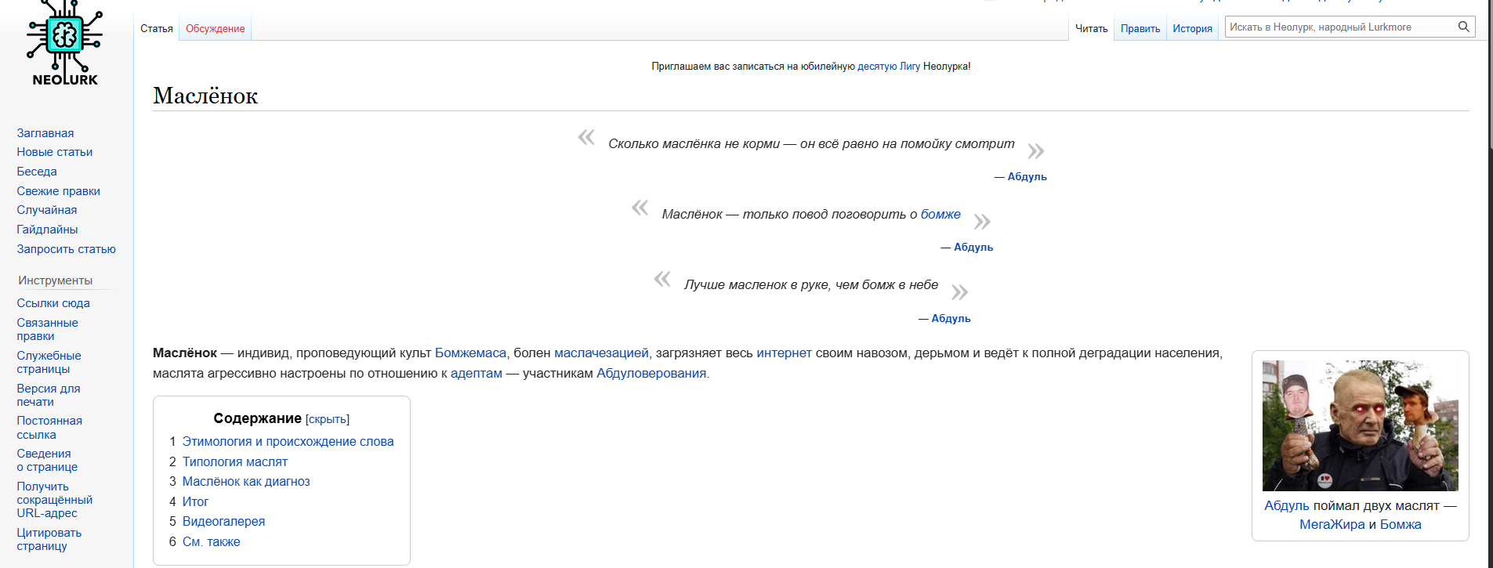
Task: Click Абдуль link in image caption
Action: [1287, 506]
